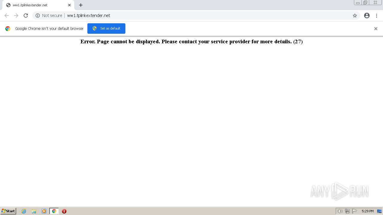Open the volume speaker tray icon
Image resolution: width=383 pixels, height=215 pixels.
[340, 211]
